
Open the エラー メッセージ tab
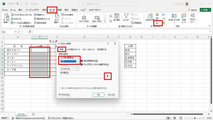pos(88,49)
